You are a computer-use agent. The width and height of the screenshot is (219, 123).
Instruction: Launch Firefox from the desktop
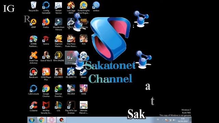click(46, 23)
